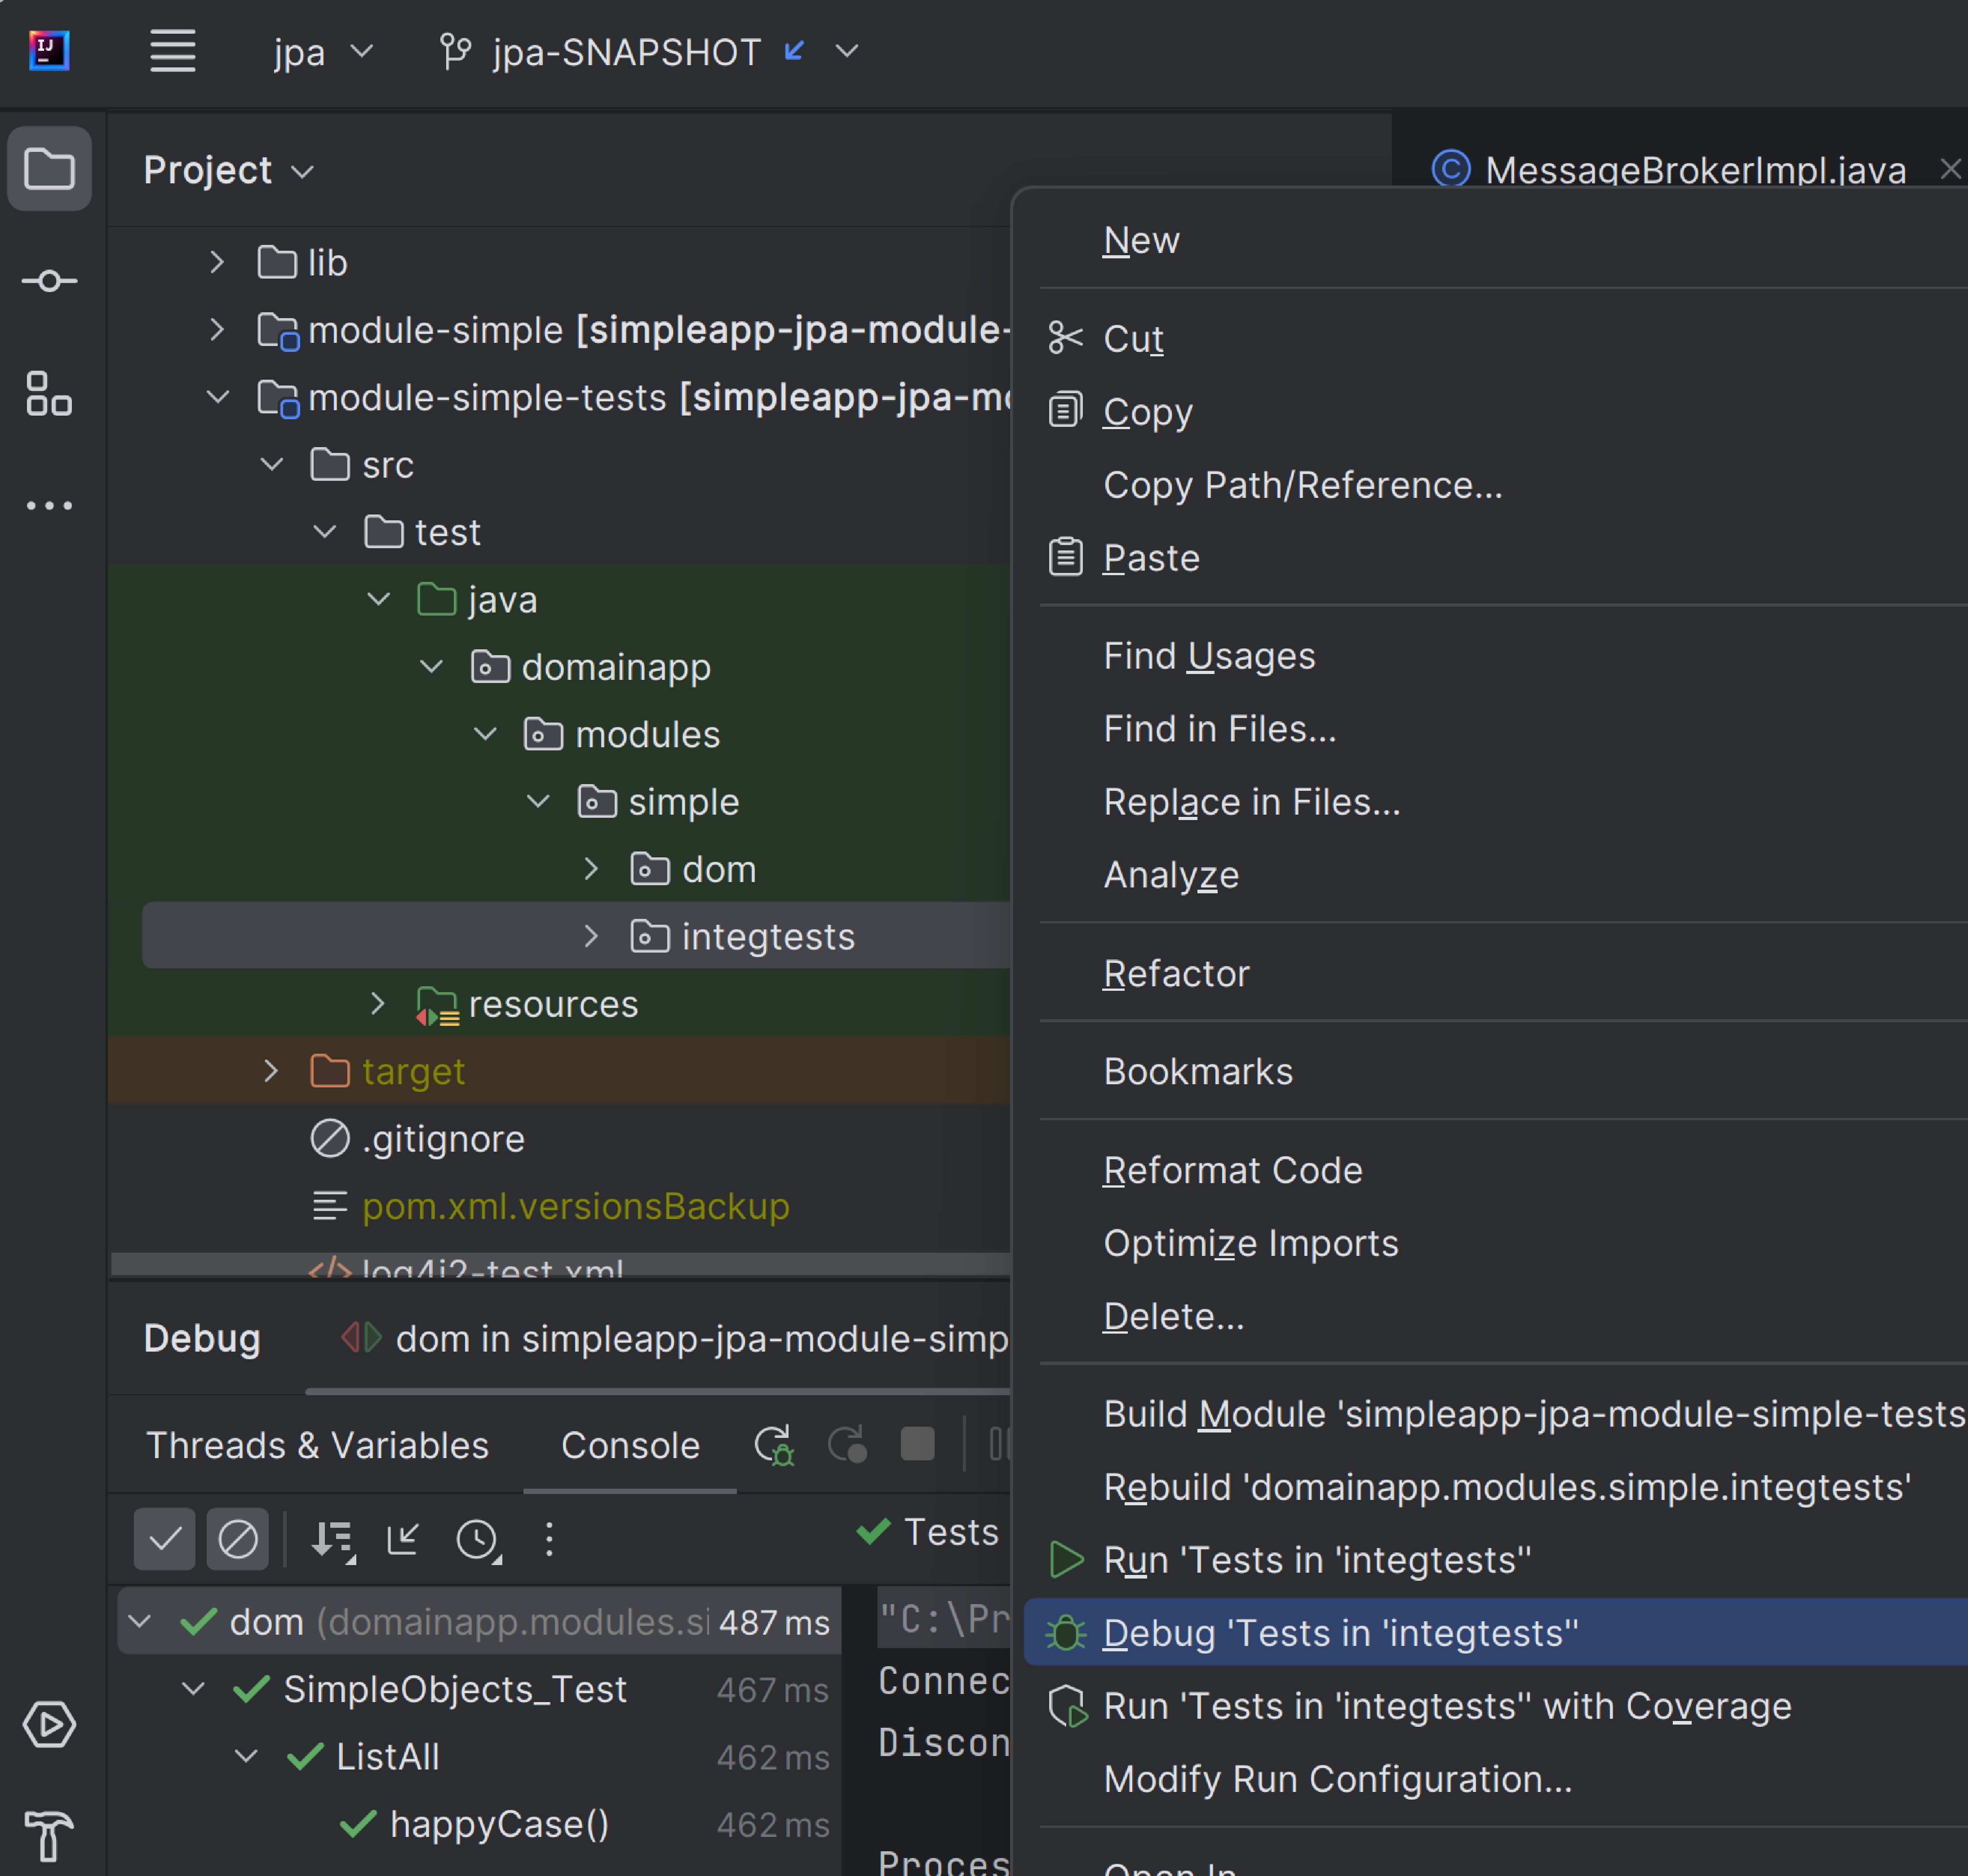Toggle main menu hamburger button

coord(172,51)
